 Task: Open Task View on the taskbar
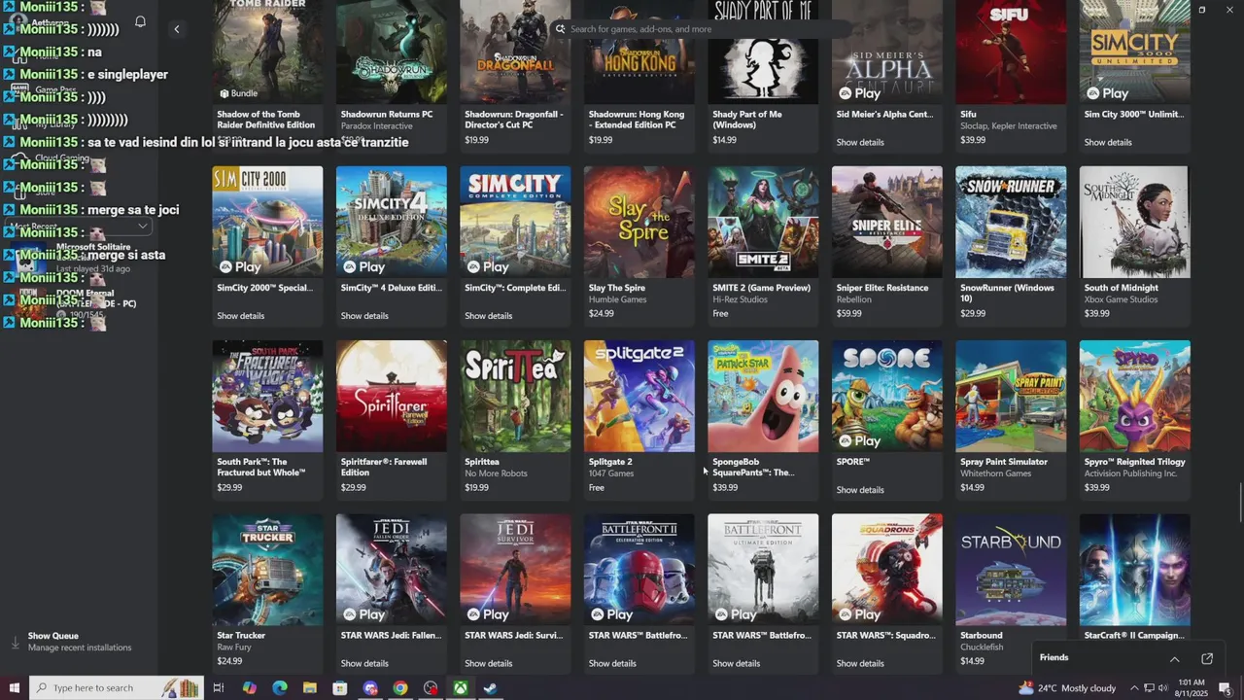(219, 688)
